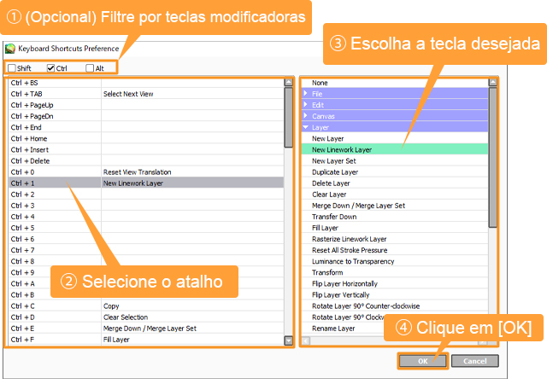
Task: Click the app icon in the title bar
Action: click(10, 49)
